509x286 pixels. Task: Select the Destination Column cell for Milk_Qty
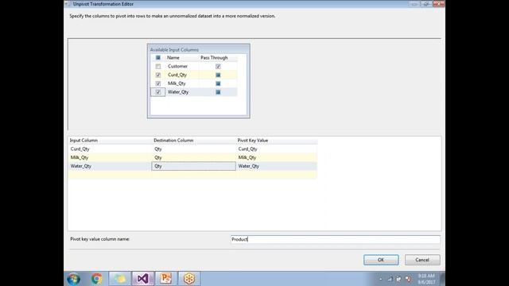pos(194,157)
